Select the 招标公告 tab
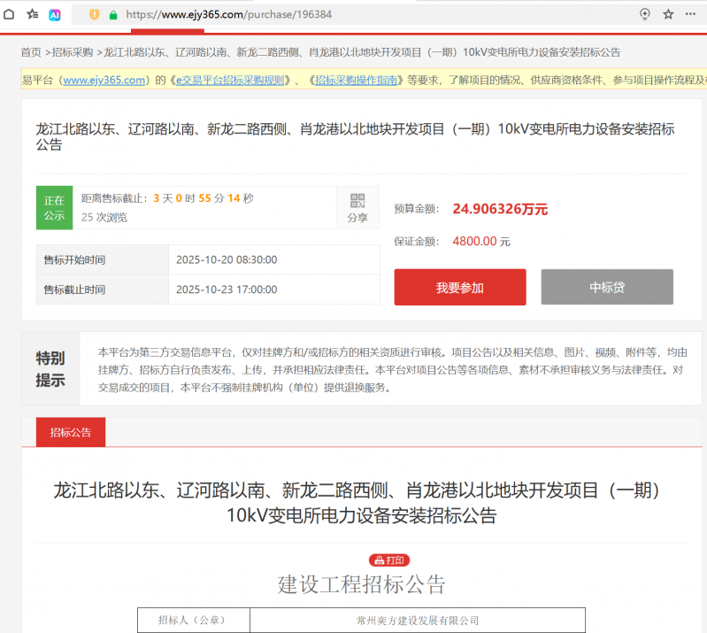707x633 pixels. click(70, 432)
